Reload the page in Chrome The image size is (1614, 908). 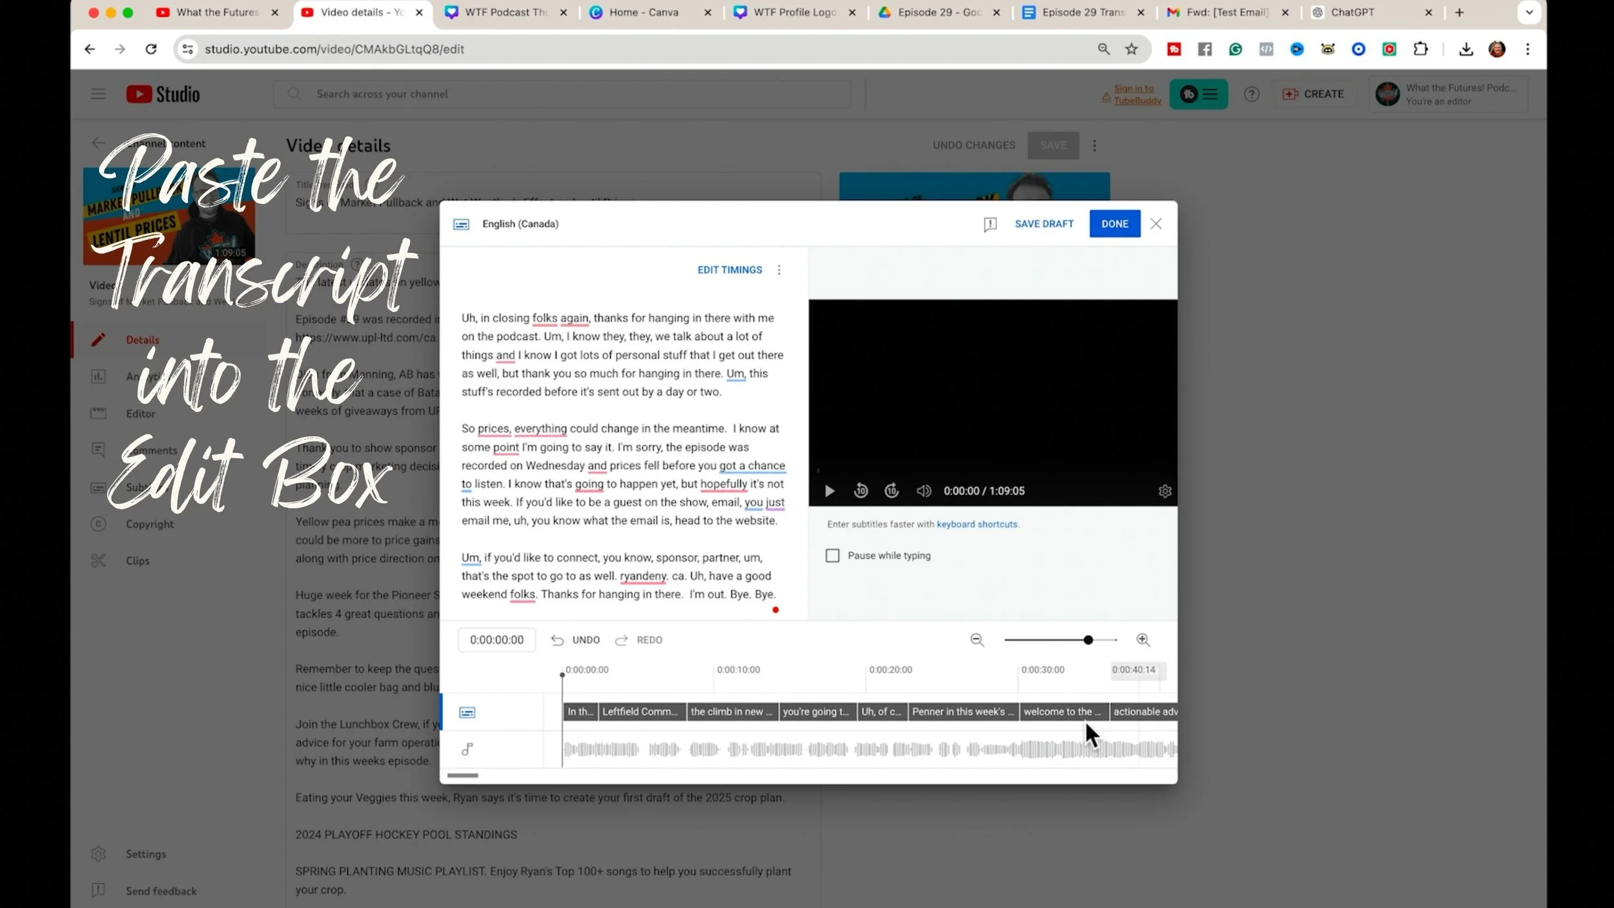coord(151,49)
